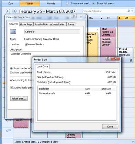Select Show full week option
The height and width of the screenshot is (144, 135).
(x=93, y=3)
